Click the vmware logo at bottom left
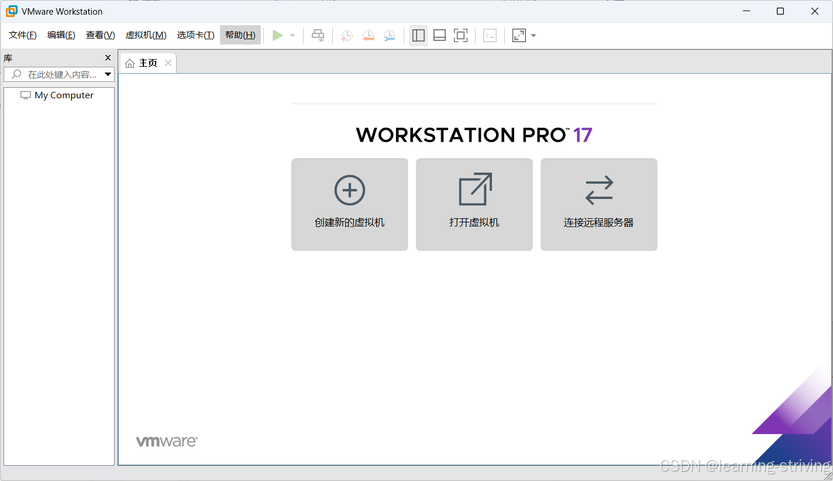 (x=167, y=441)
